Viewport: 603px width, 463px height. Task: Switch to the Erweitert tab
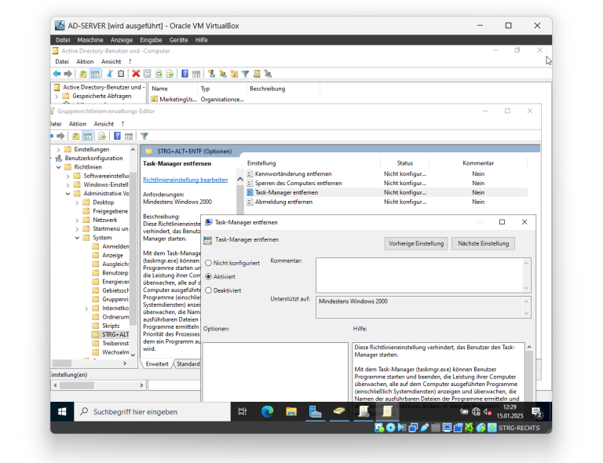tap(157, 364)
